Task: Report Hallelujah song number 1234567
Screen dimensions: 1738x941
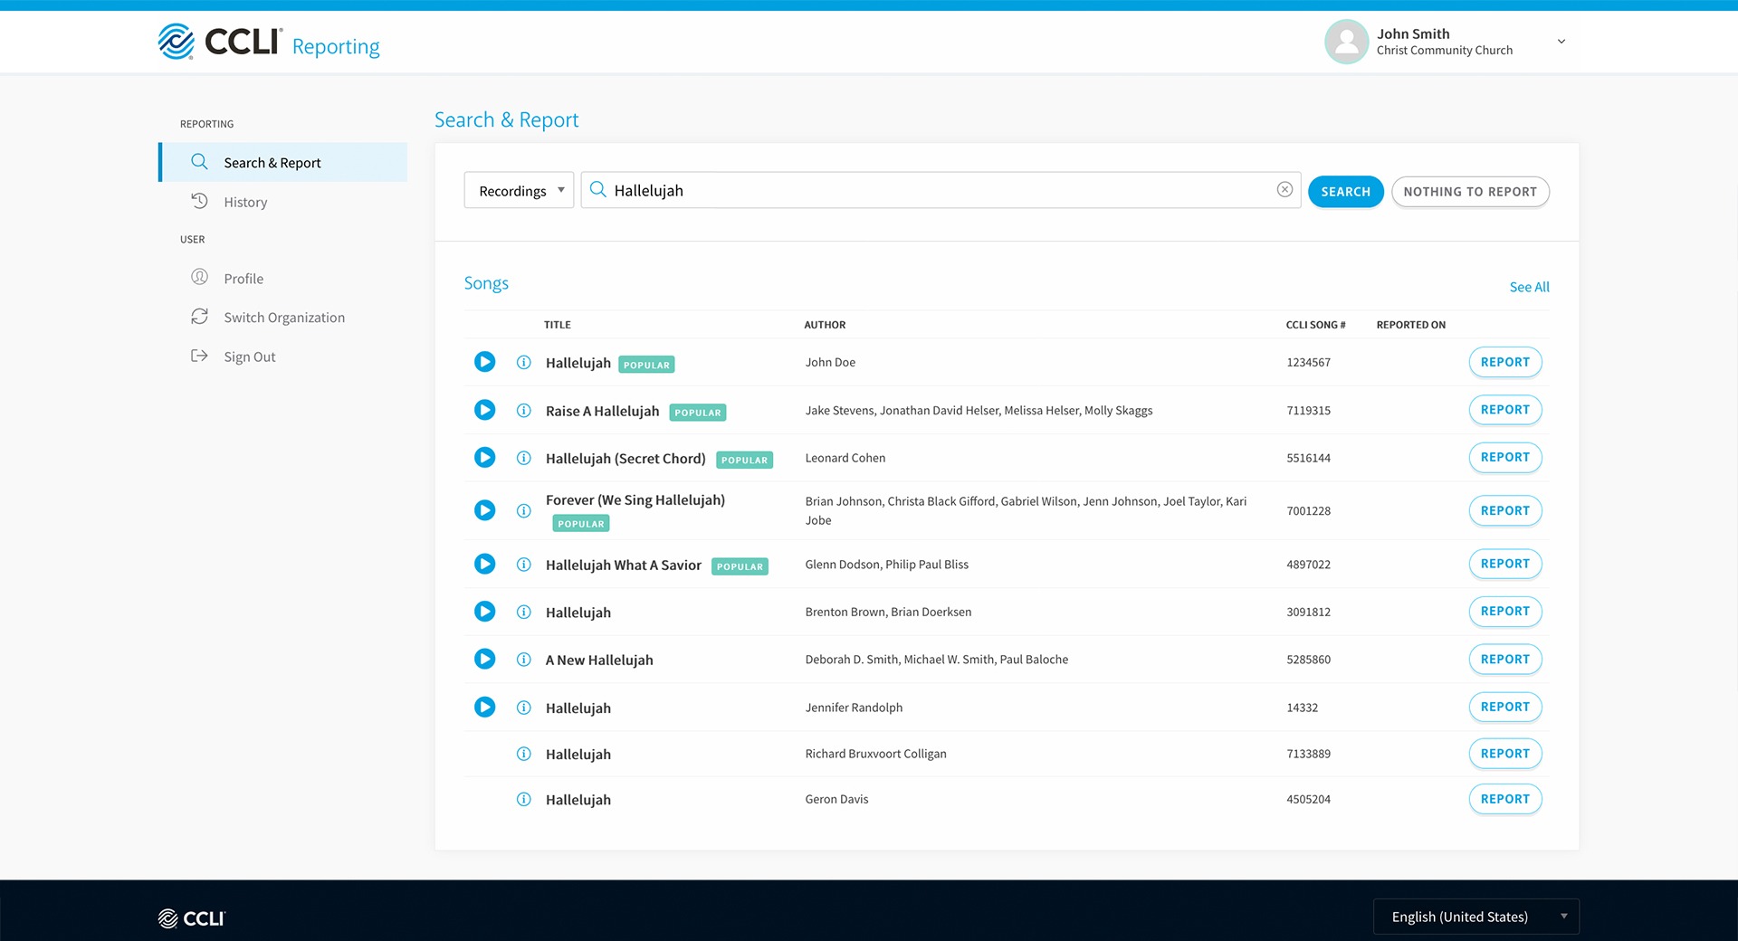Action: 1504,362
